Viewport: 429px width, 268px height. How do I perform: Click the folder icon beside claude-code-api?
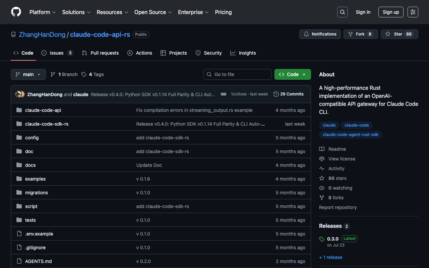click(x=19, y=110)
